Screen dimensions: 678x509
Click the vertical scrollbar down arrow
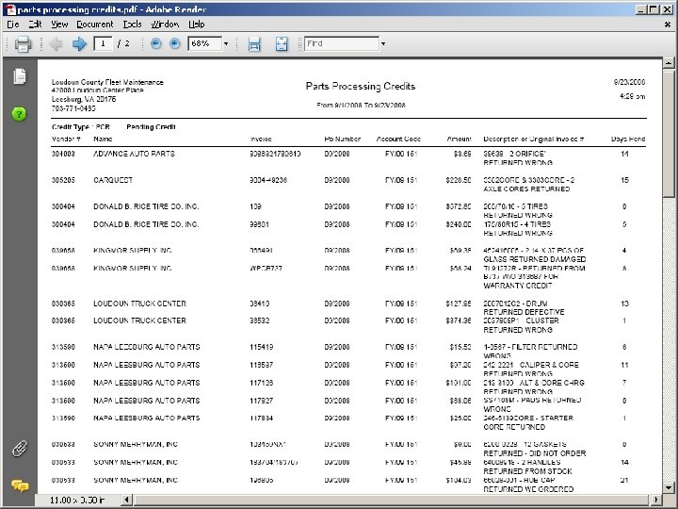tap(668, 488)
